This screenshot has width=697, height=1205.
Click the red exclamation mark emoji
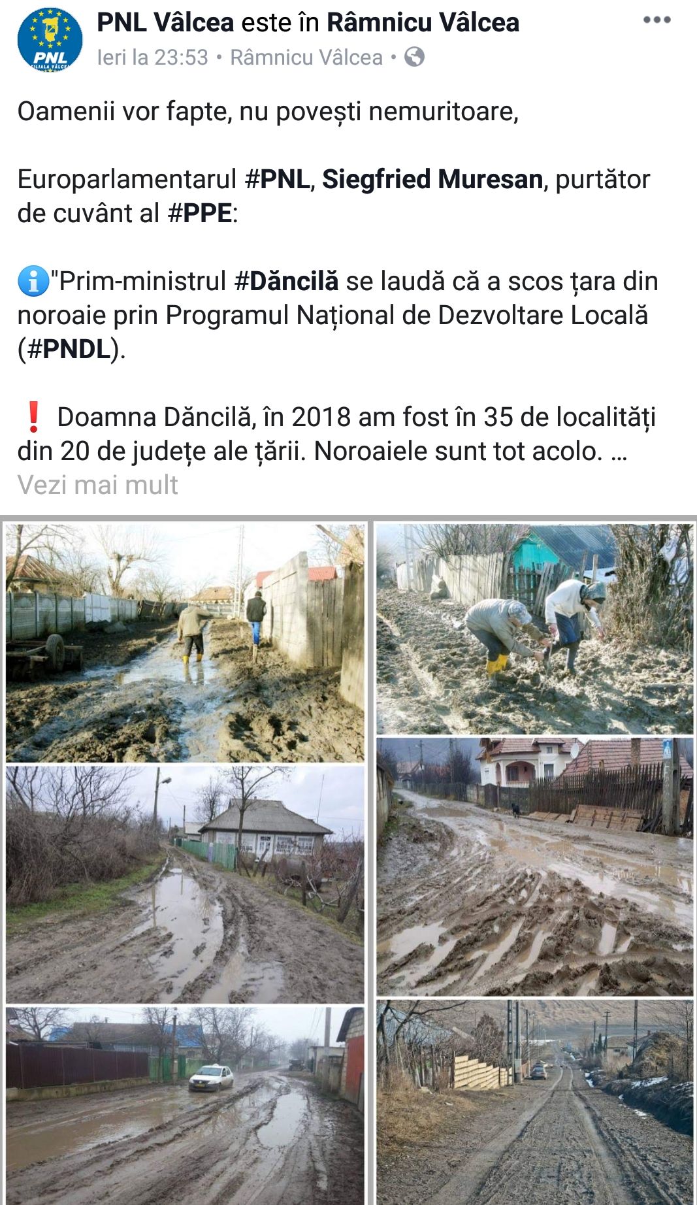coord(33,417)
